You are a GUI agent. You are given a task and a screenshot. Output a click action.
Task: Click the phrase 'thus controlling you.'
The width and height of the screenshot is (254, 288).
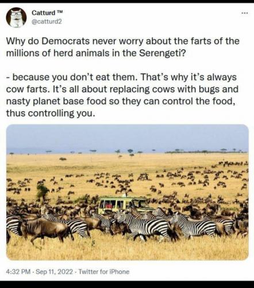coord(51,113)
